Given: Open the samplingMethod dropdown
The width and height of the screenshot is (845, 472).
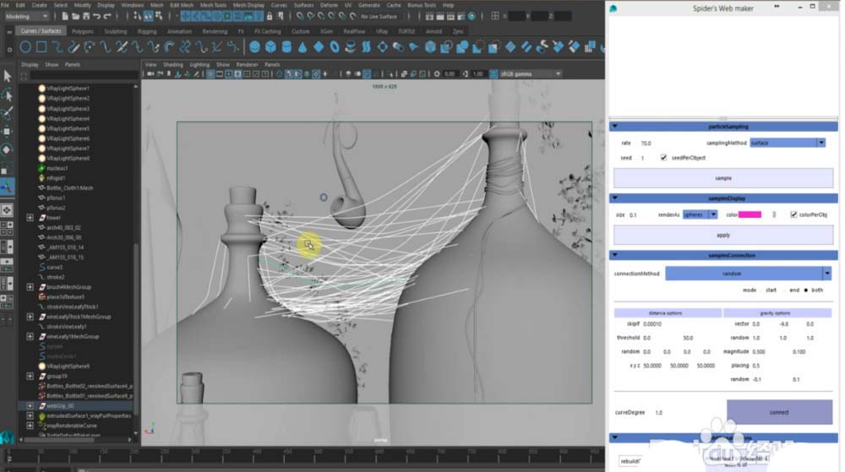Looking at the screenshot, I should (x=788, y=143).
